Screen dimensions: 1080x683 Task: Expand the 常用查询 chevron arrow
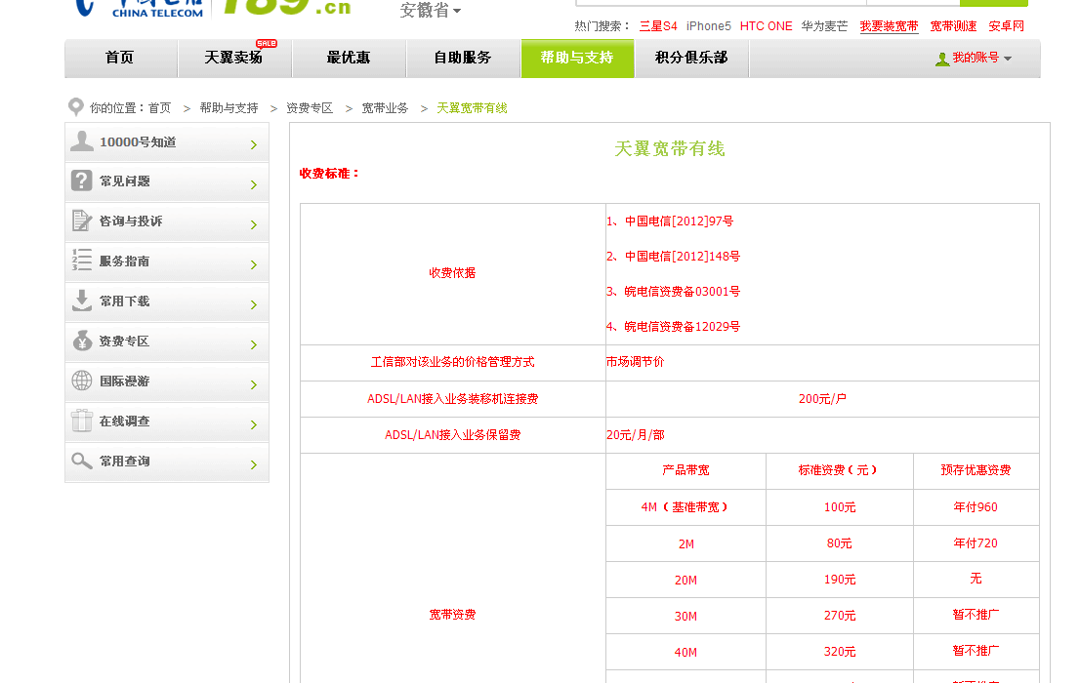pyautogui.click(x=254, y=464)
